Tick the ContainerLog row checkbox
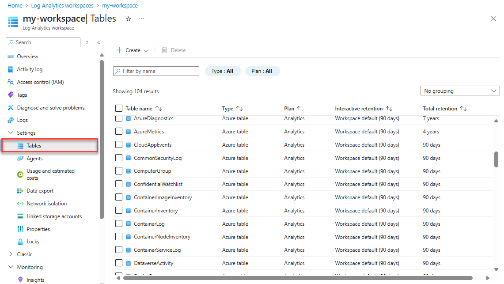The image size is (504, 284). click(119, 224)
